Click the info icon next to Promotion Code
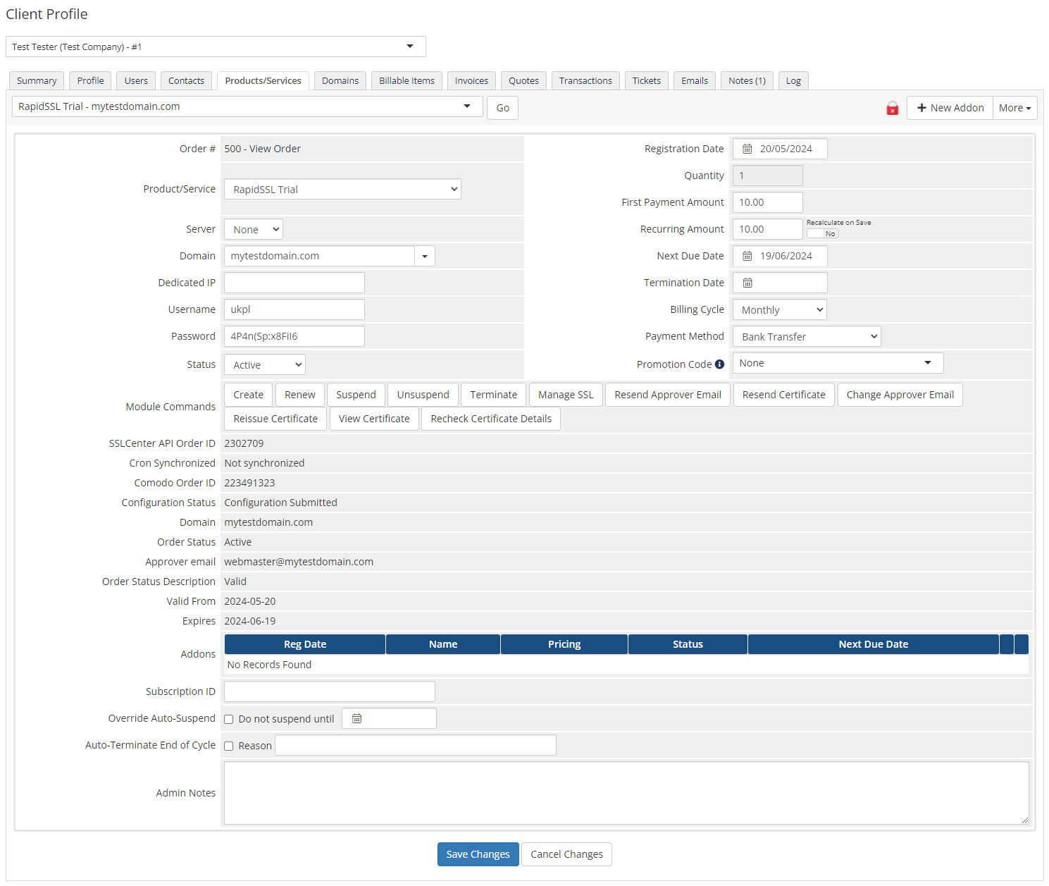Viewport: 1049px width, 886px height. pyautogui.click(x=719, y=364)
